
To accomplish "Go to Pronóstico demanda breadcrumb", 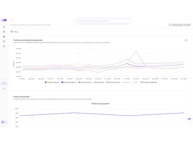I will pos(17,25).
